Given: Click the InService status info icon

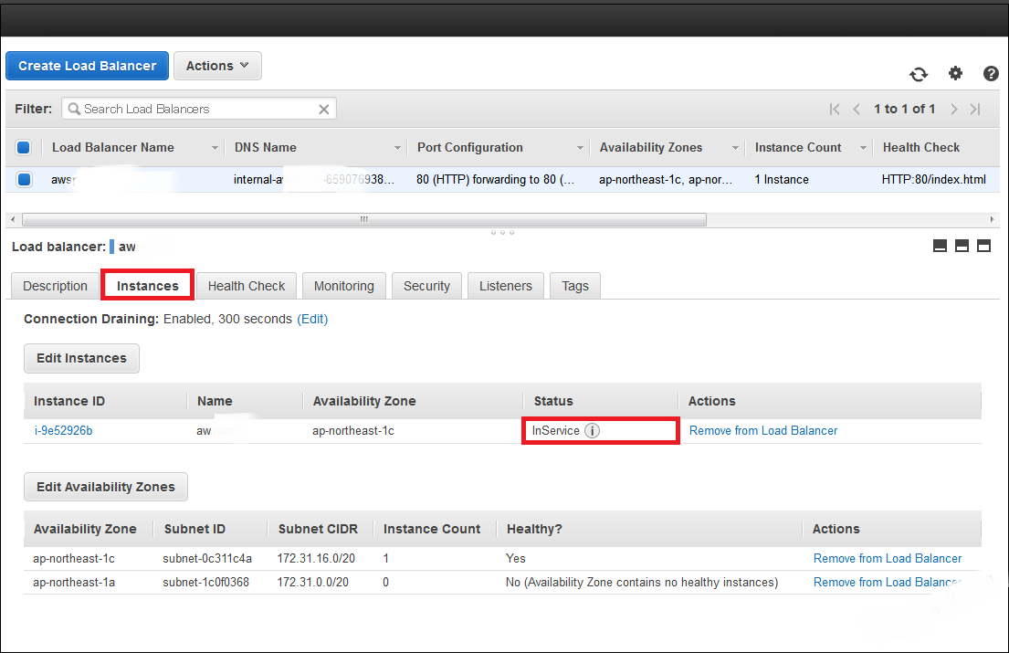Looking at the screenshot, I should (592, 431).
